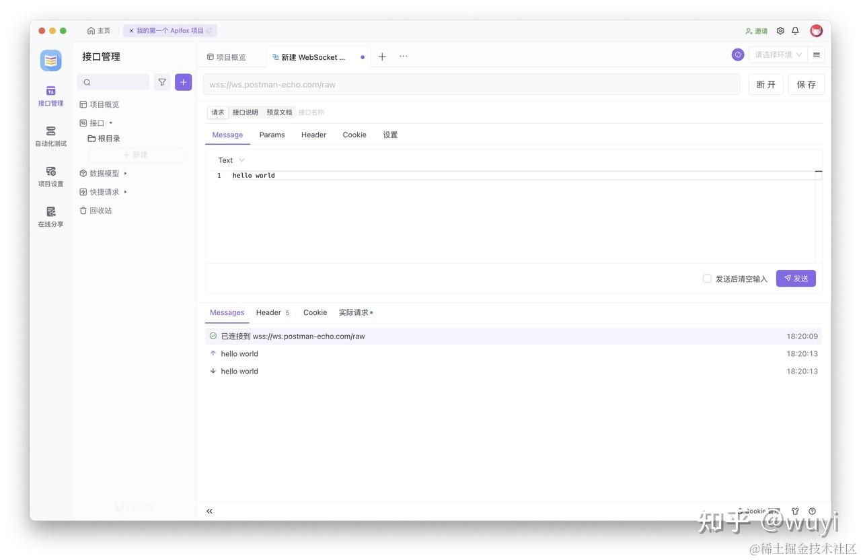Collapse the 接口 tree node
861x560 pixels.
click(111, 123)
